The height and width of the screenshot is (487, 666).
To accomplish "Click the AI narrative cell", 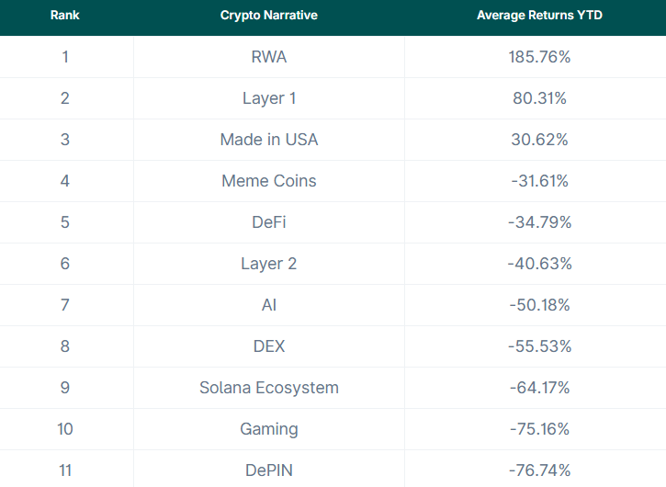I will [x=269, y=305].
